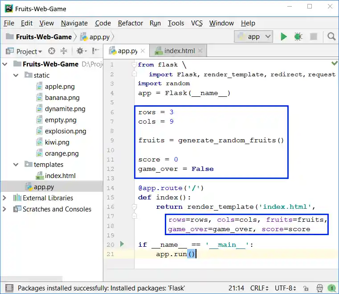Screen dimensions: 339x294
Task: Open Project panel settings gear
Action: click(x=80, y=51)
